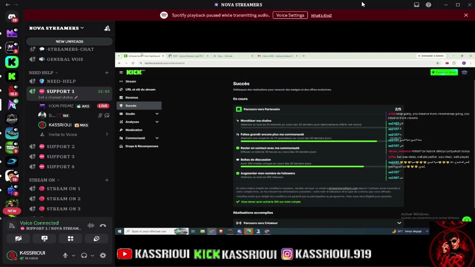Screen dimensions: 475x267
Task: Open voice connection details signal icon
Action: point(12,225)
